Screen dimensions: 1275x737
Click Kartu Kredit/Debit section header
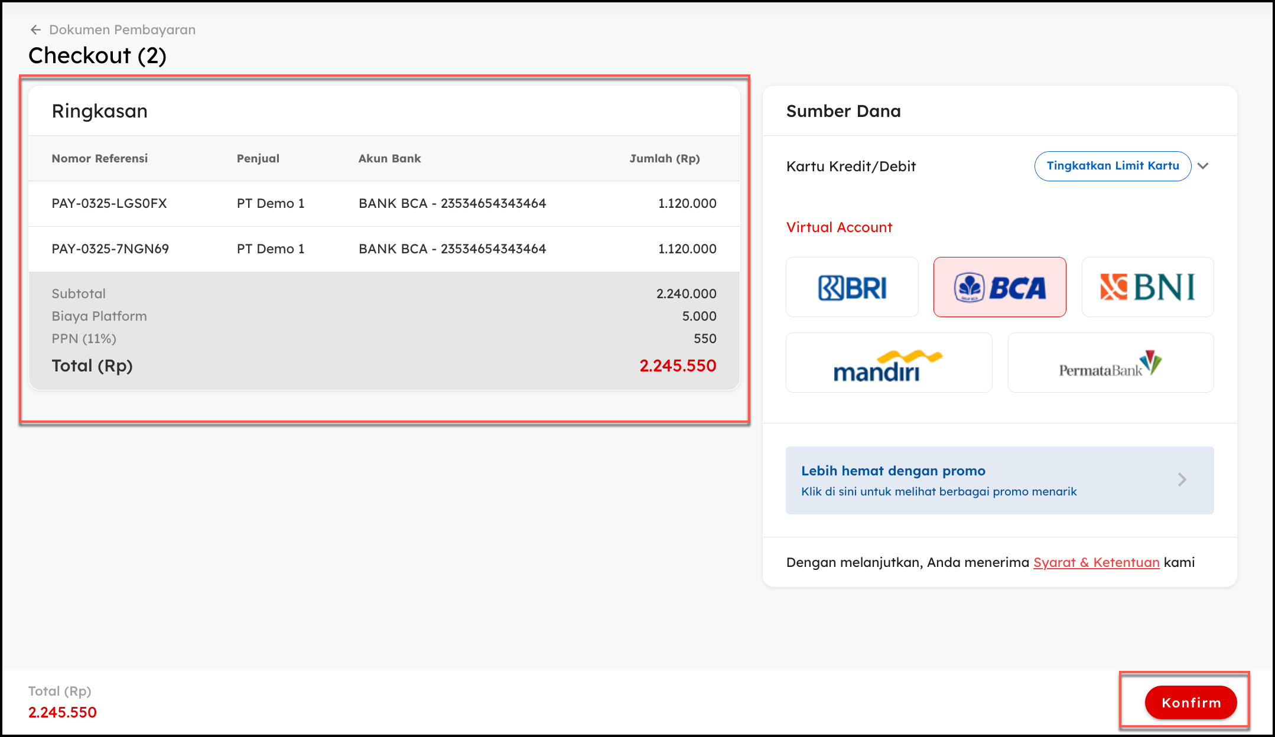(851, 167)
